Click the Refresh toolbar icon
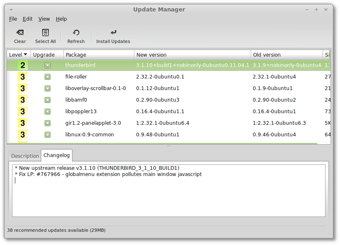 [x=76, y=33]
